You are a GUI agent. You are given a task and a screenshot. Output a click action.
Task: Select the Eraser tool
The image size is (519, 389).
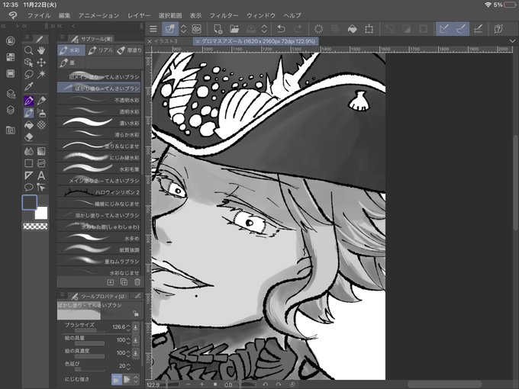(x=29, y=137)
